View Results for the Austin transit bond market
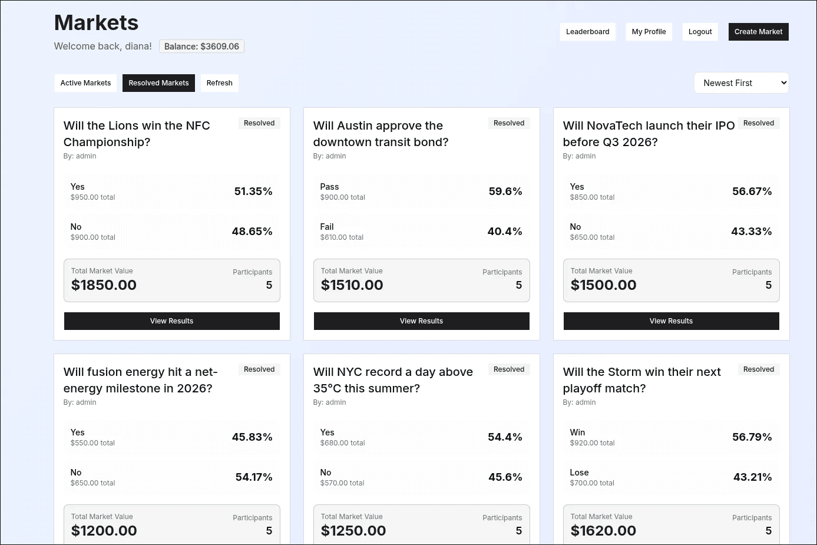 [421, 321]
